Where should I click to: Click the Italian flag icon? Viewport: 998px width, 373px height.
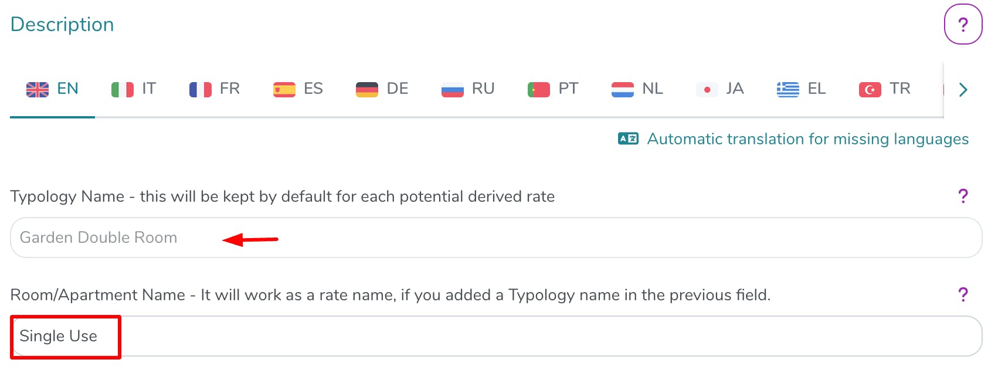pos(123,89)
